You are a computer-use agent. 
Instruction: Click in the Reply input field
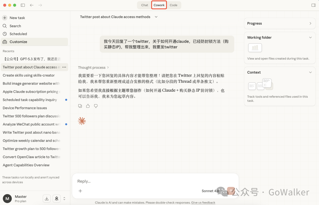155,181
